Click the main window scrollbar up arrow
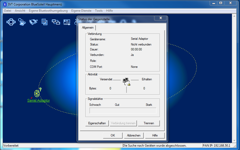 tap(234, 16)
